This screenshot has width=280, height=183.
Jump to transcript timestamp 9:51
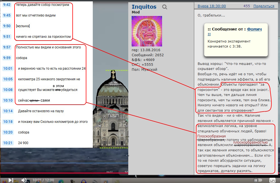click(x=7, y=37)
